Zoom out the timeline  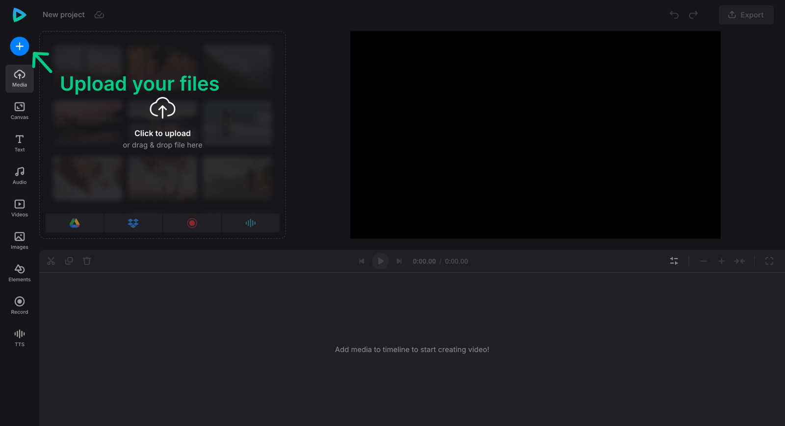pyautogui.click(x=704, y=261)
